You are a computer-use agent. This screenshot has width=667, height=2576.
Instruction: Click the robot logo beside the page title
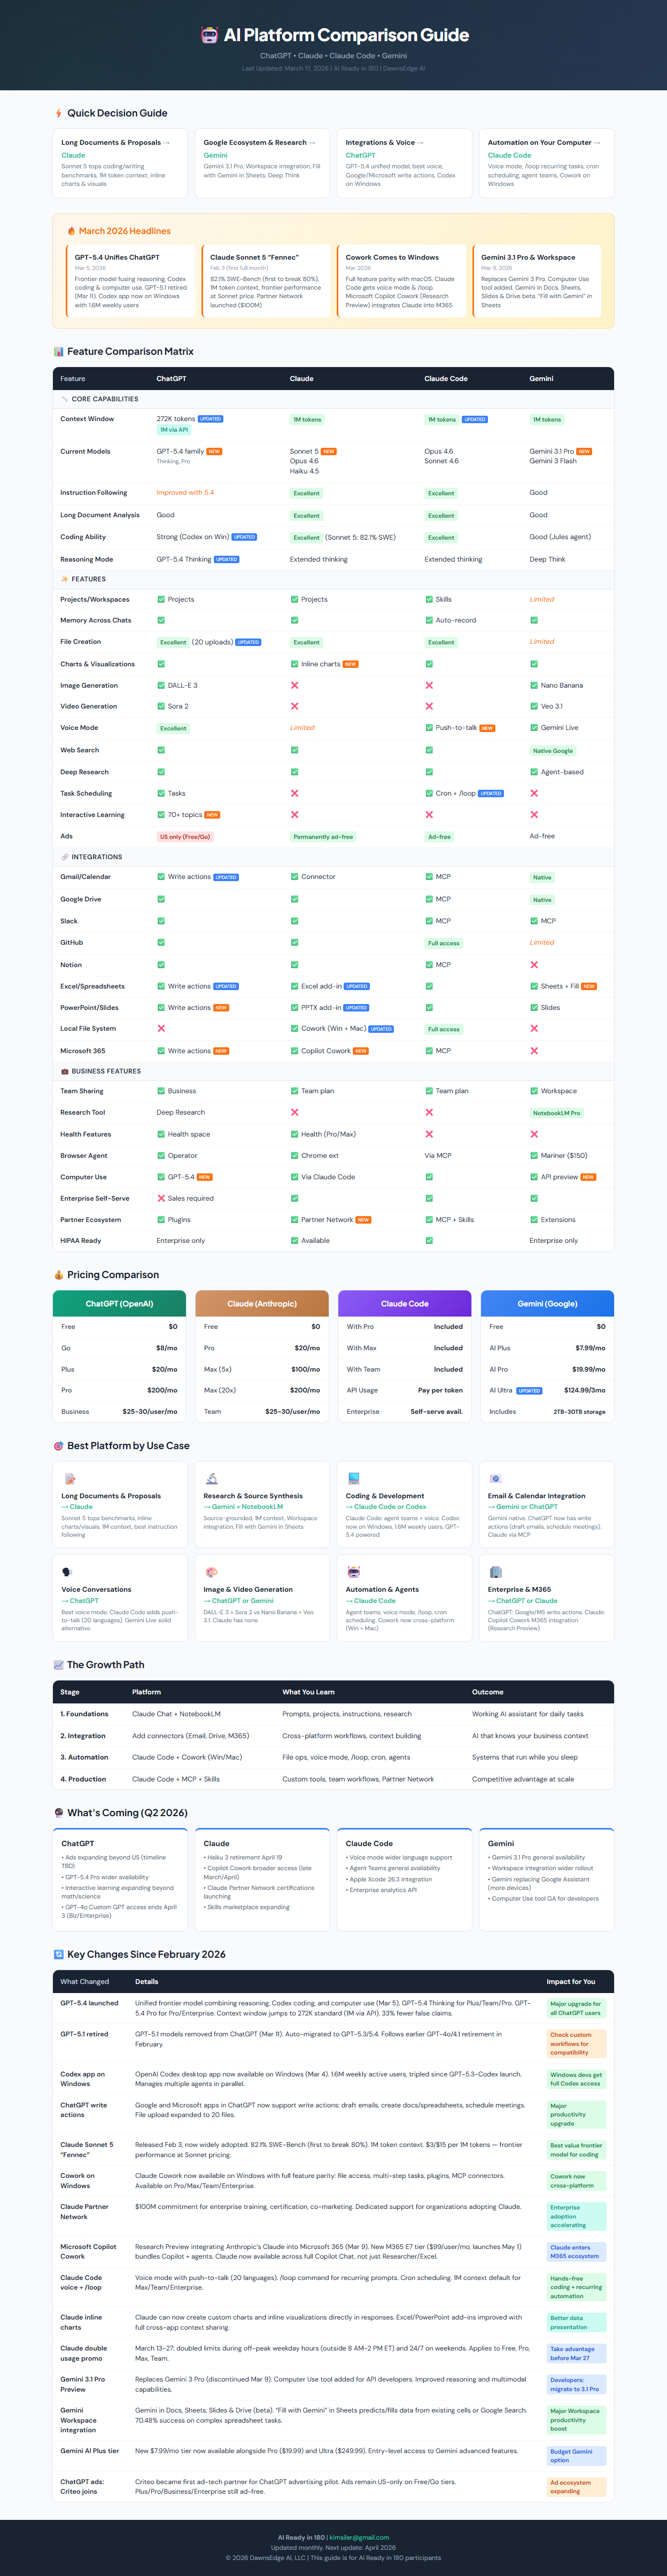[x=209, y=35]
